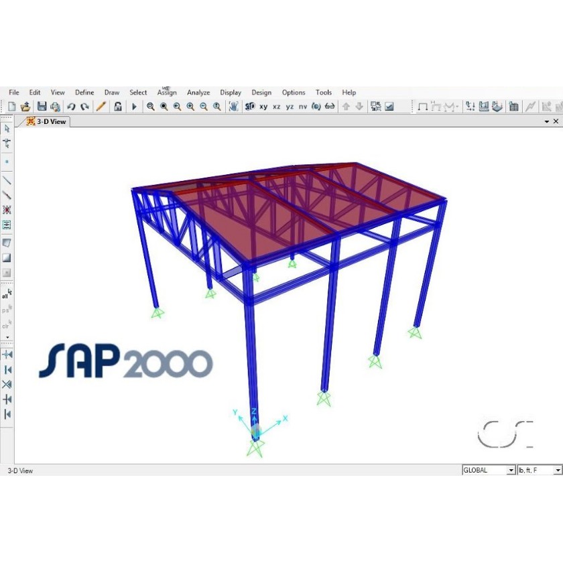Open the GLOBAL coordinate system dropdown

point(489,471)
